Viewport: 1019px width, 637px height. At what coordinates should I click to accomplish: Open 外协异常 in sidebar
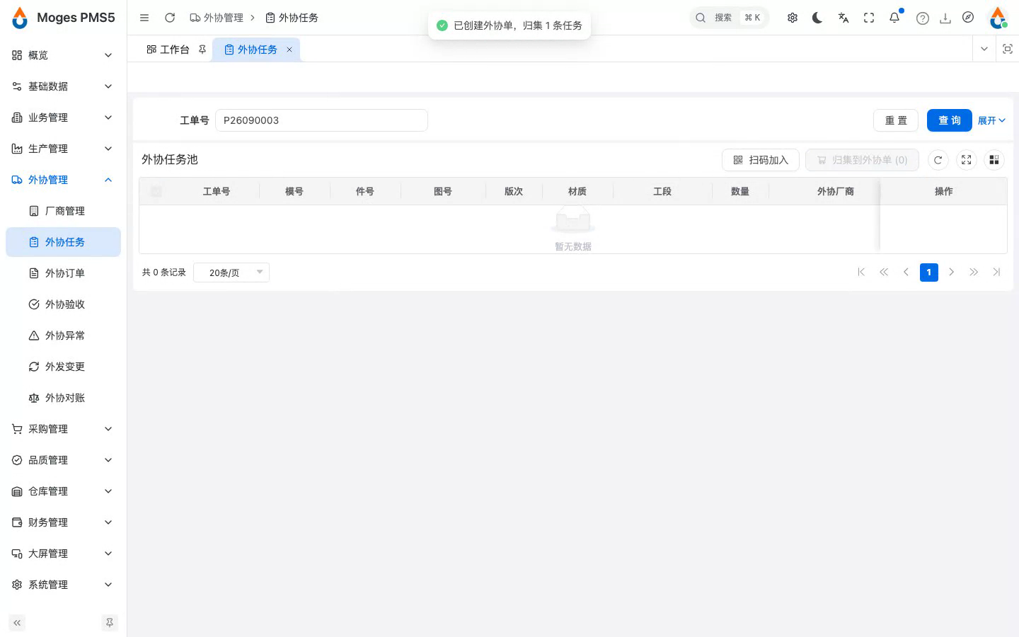pyautogui.click(x=63, y=335)
